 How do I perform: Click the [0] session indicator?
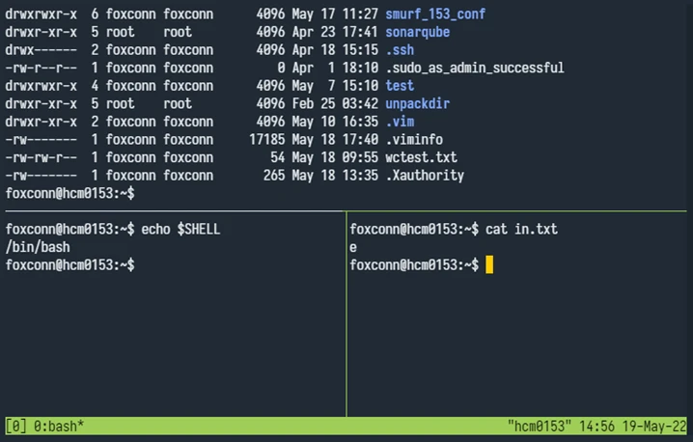coord(16,426)
